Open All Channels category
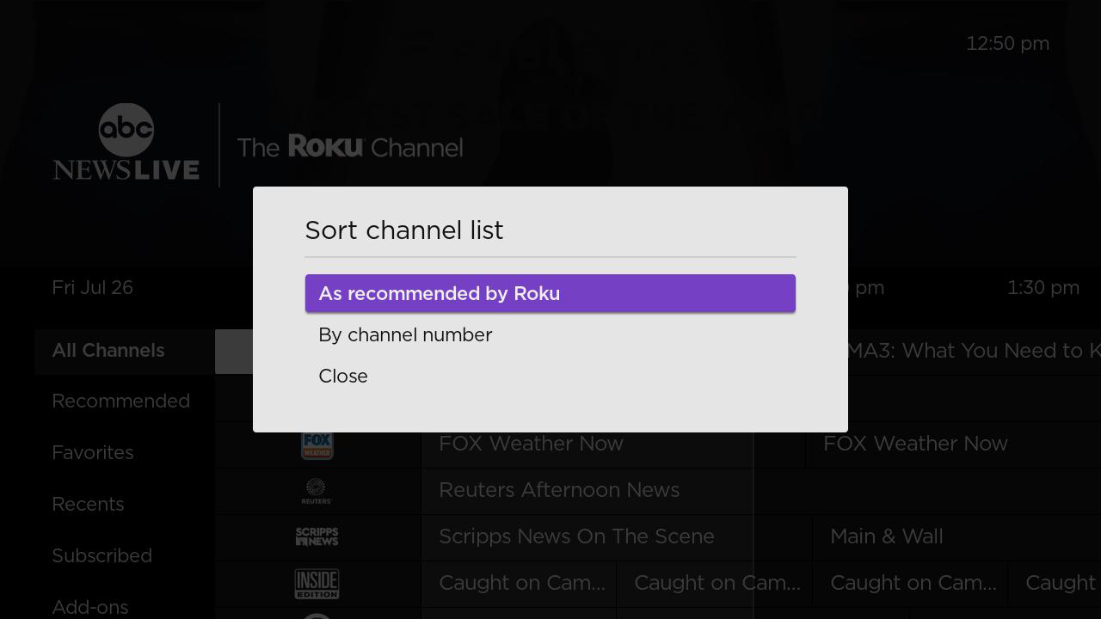The height and width of the screenshot is (619, 1101). tap(124, 351)
